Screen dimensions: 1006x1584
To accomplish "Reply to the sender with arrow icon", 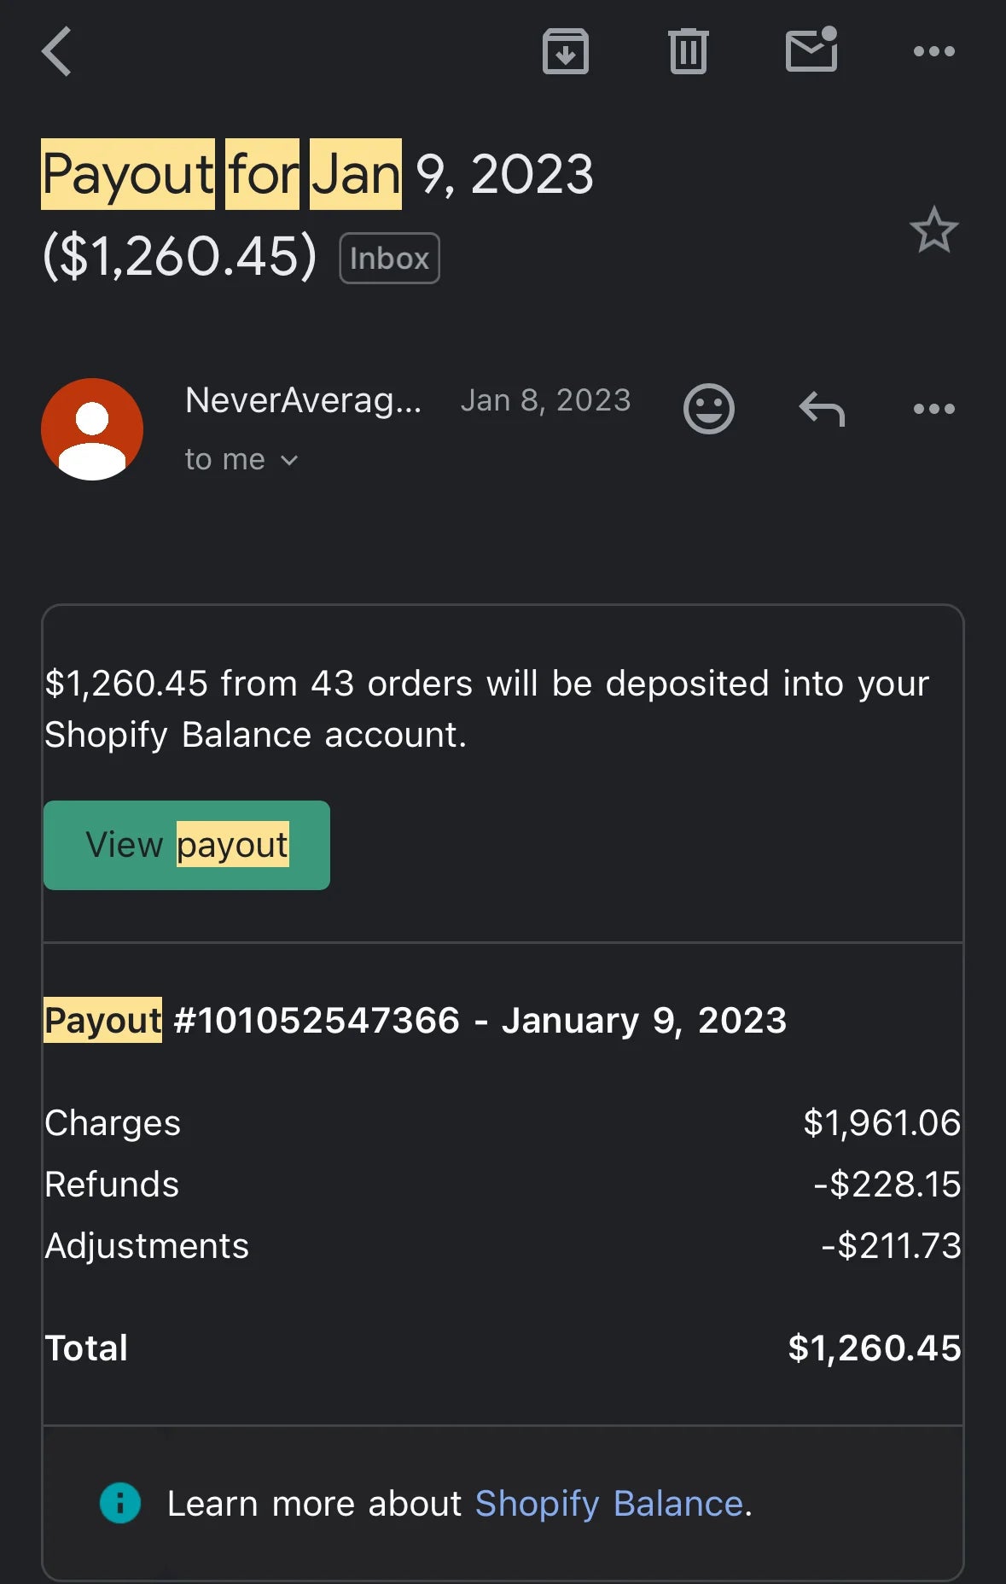I will [x=822, y=409].
